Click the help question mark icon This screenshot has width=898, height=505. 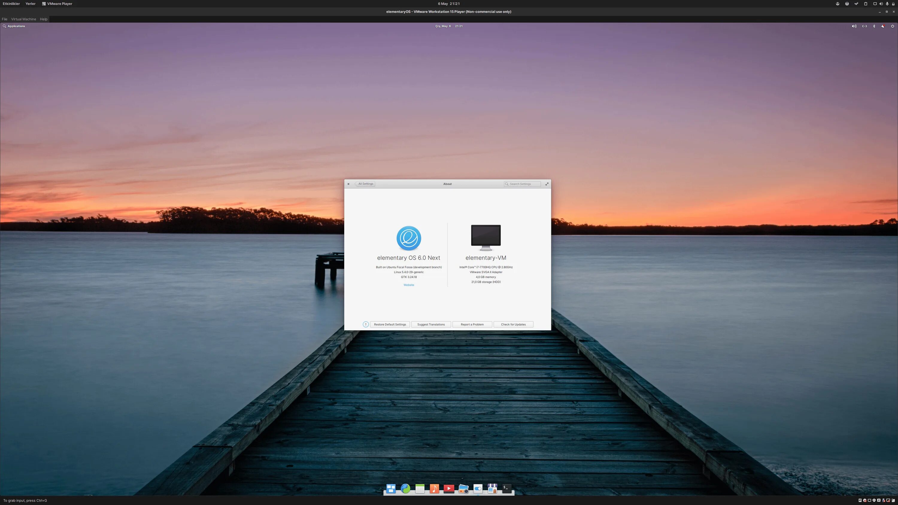pos(365,325)
